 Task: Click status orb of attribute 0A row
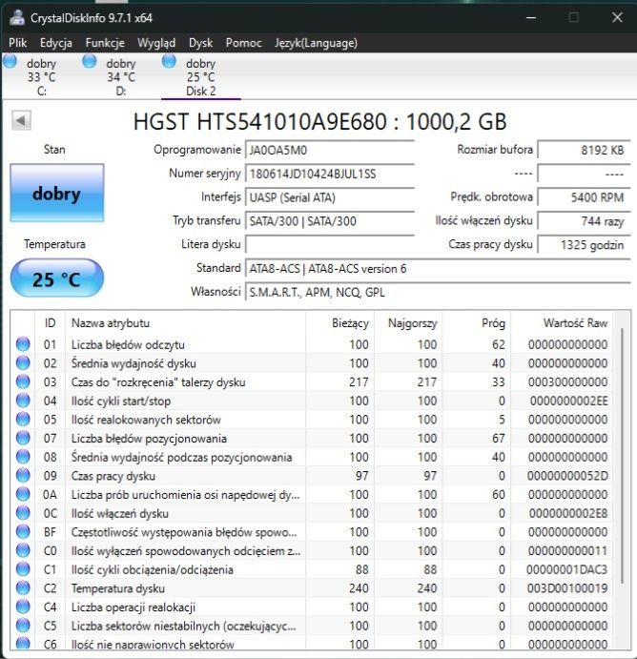point(23,494)
